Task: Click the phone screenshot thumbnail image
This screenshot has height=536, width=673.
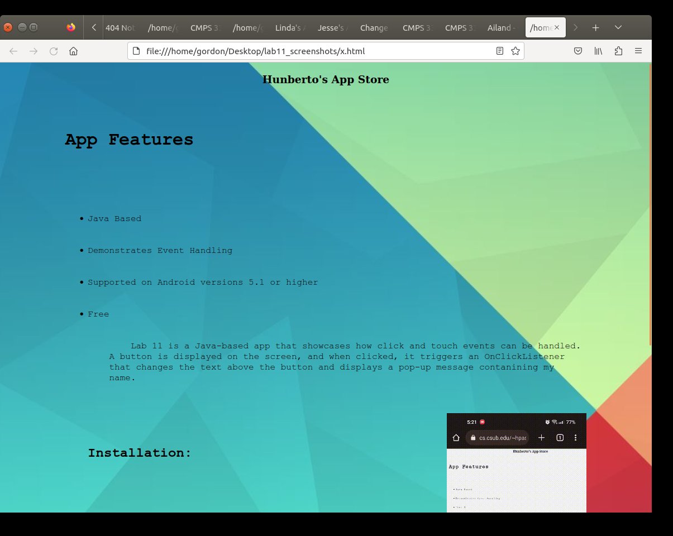Action: [x=516, y=462]
